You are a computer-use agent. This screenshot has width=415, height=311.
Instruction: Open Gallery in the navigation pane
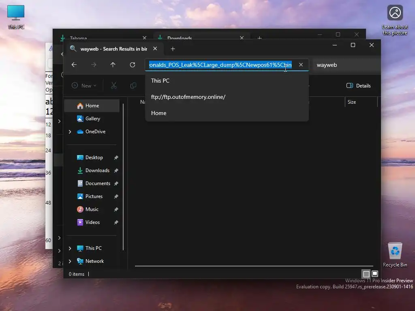[x=92, y=119]
